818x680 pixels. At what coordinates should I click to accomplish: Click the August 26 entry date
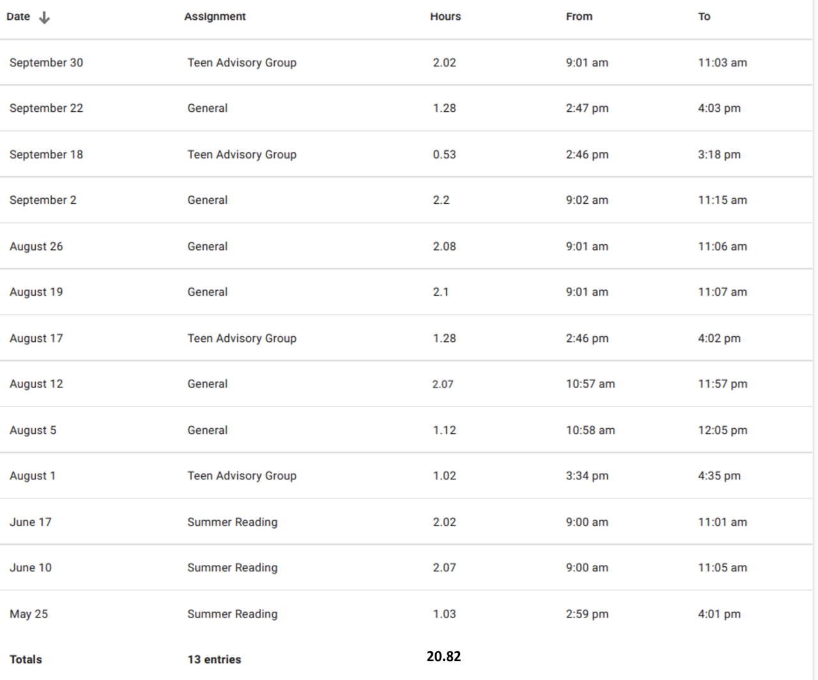coord(36,247)
